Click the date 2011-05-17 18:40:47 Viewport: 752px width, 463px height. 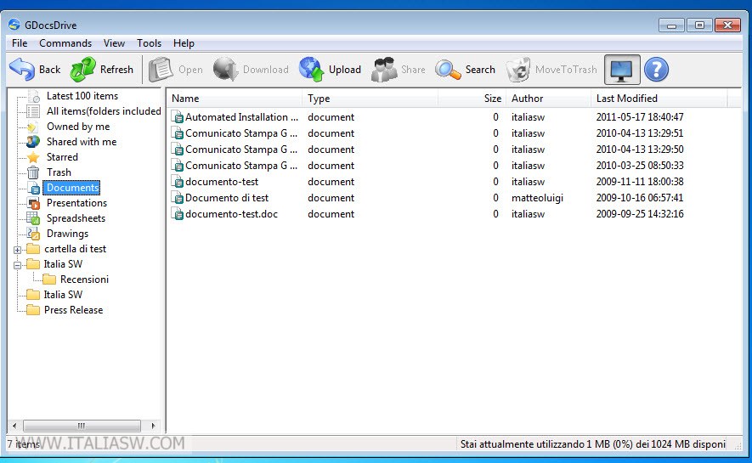(x=640, y=117)
